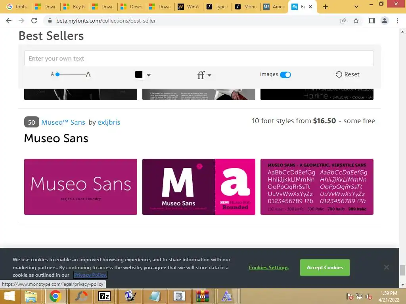Switch to the Buy M tab

click(75, 7)
